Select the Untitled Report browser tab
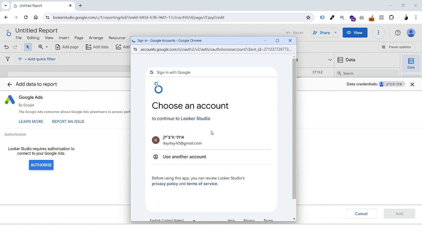Viewport: 422px width, 237px height. point(43,6)
